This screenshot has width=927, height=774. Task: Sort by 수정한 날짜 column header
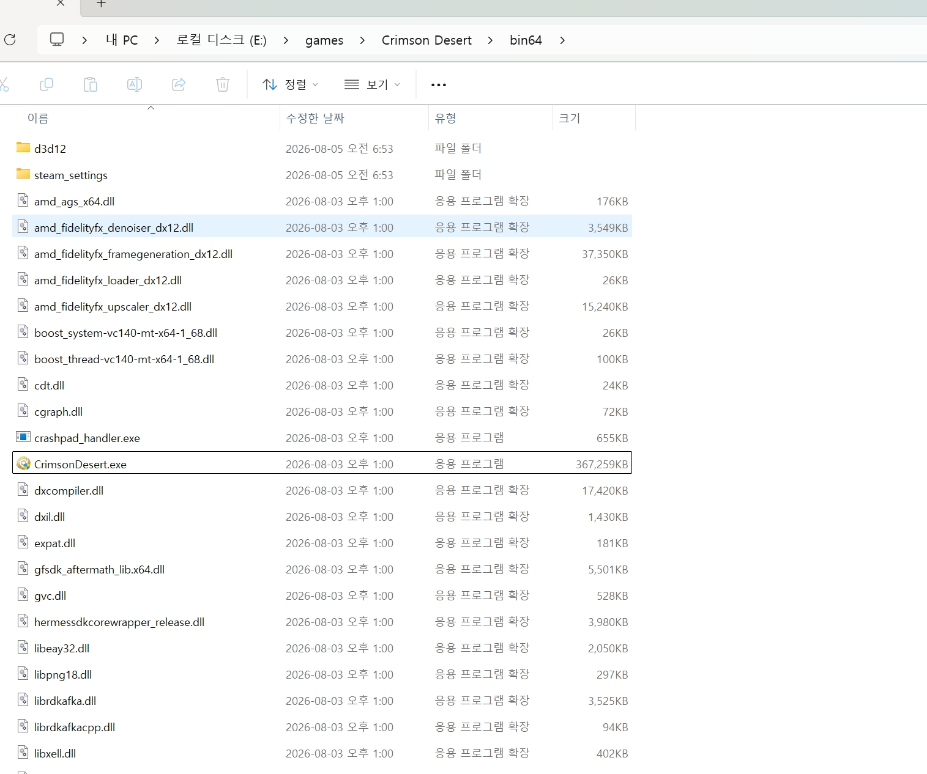[315, 118]
